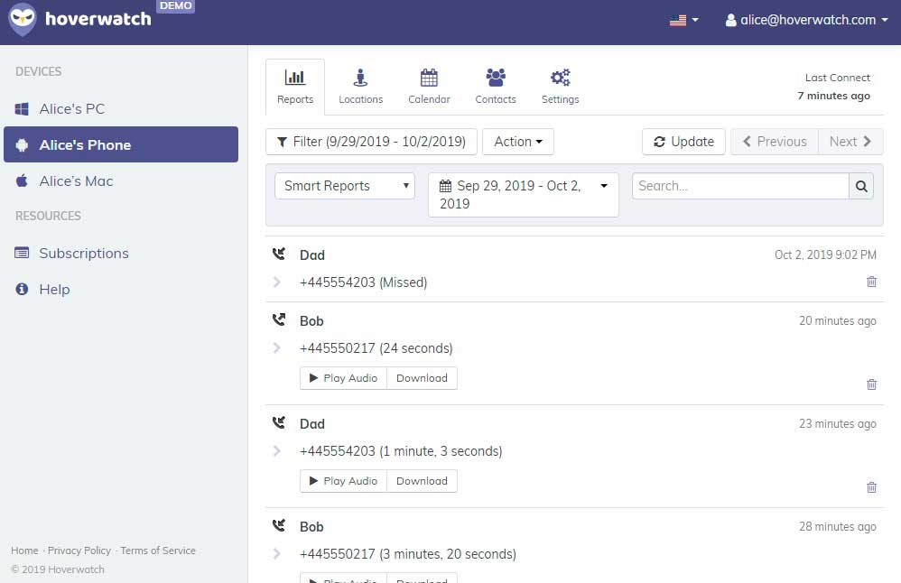Click the Home footer link

point(24,551)
